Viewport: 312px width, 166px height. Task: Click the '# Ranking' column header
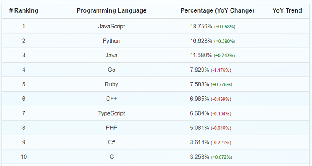coord(23,10)
